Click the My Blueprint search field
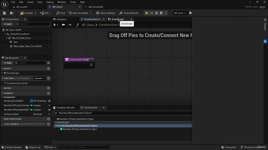268x150 pixels. click(x=30, y=63)
